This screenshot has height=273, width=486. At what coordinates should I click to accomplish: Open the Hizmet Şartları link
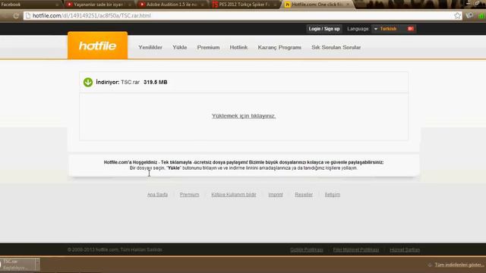(x=405, y=249)
